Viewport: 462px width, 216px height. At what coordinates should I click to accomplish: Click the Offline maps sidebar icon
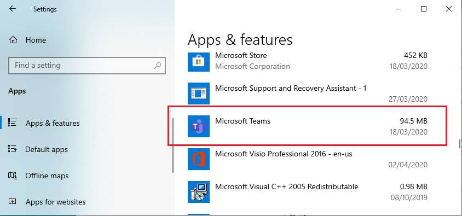click(13, 176)
